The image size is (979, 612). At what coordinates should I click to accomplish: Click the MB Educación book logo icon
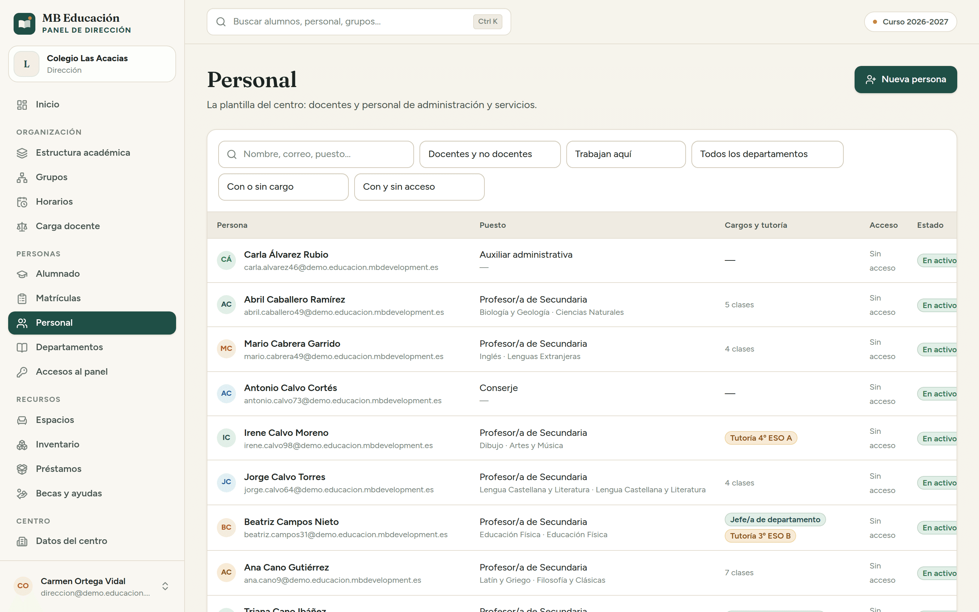pos(24,23)
